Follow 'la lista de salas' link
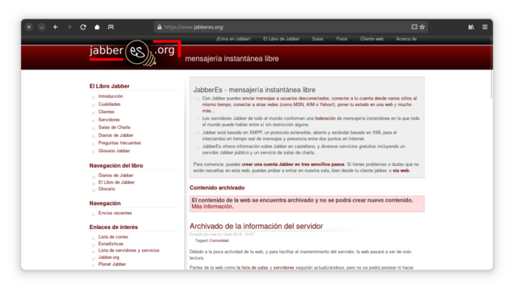The image size is (514, 293). tap(253, 268)
